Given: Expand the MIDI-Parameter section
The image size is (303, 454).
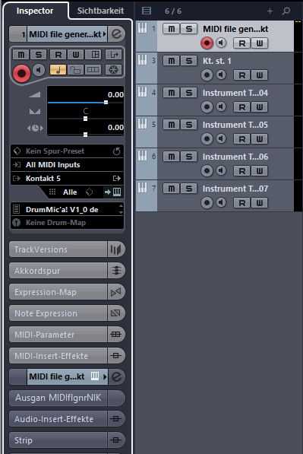Looking at the screenshot, I should point(58,335).
